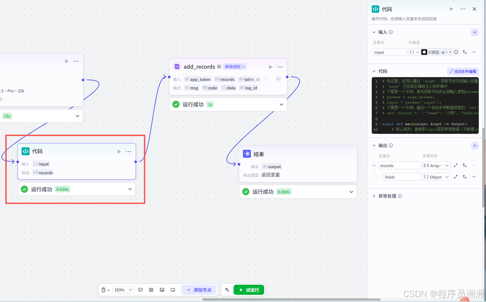Expand the records row editor
This screenshot has width=486, height=302.
[x=456, y=165]
